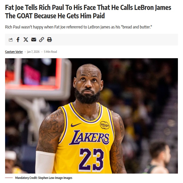Copy article link with chain icon
Screen dimensions: 183x183
[41, 40]
